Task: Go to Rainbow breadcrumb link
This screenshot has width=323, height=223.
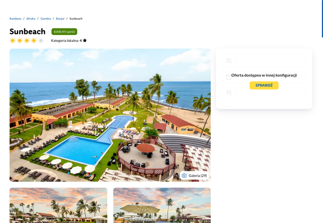Action: [x=15, y=19]
